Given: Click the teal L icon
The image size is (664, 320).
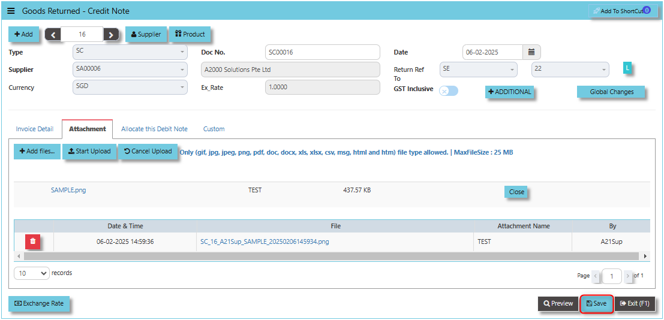Looking at the screenshot, I should click(627, 68).
